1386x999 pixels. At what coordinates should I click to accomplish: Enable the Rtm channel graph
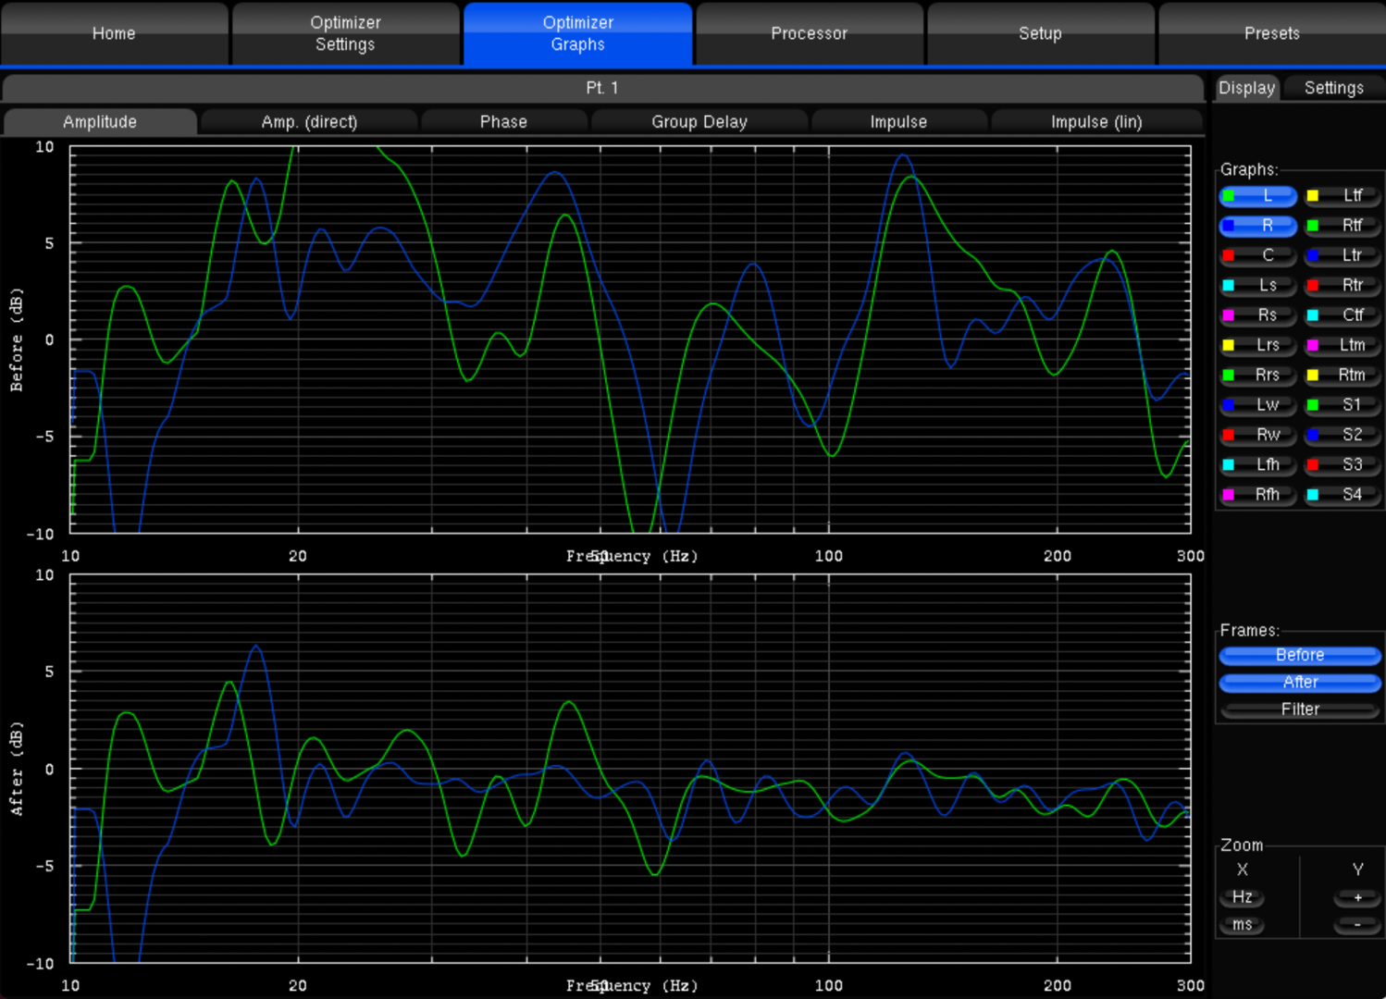click(x=1343, y=376)
